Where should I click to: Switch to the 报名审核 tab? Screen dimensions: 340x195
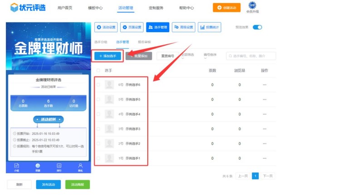(144, 42)
